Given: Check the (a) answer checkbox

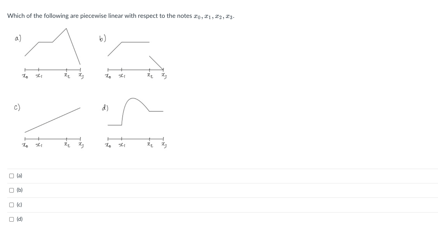Looking at the screenshot, I should [12, 176].
